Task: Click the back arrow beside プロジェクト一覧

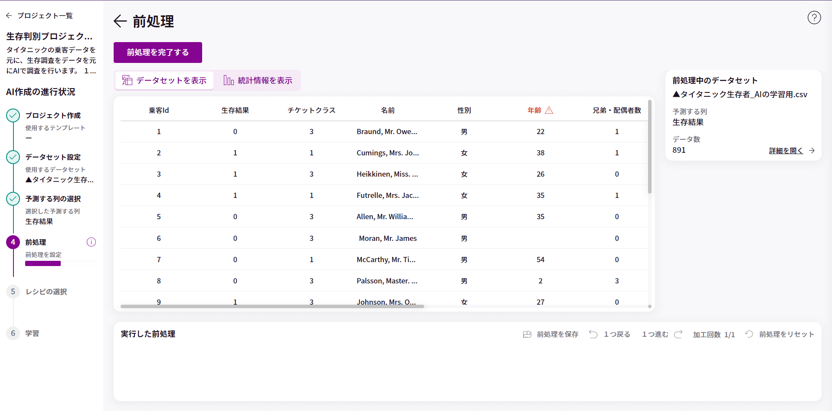Action: [9, 16]
